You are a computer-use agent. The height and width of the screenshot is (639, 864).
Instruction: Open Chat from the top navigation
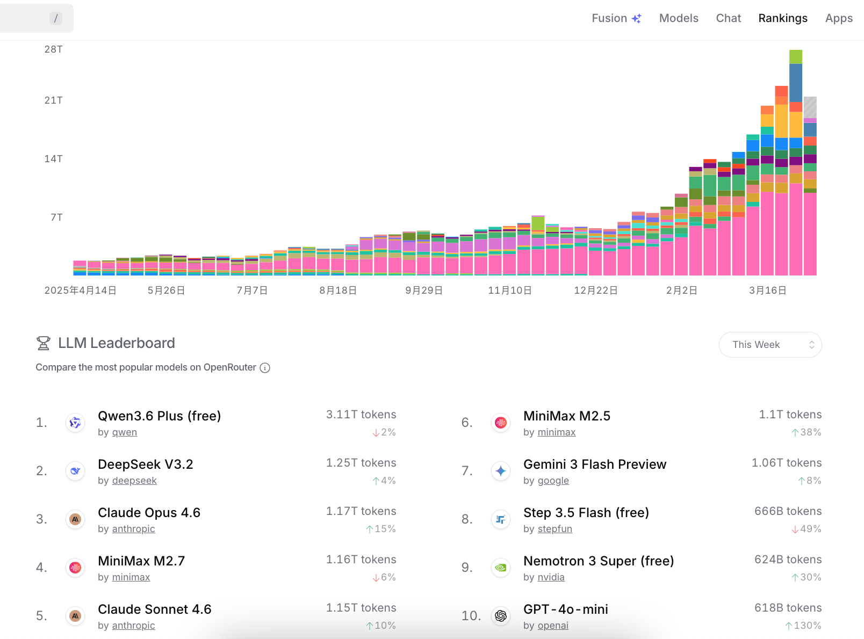click(x=728, y=18)
